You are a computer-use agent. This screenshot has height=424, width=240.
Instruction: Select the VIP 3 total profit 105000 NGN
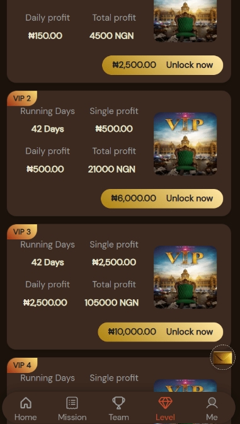click(111, 302)
